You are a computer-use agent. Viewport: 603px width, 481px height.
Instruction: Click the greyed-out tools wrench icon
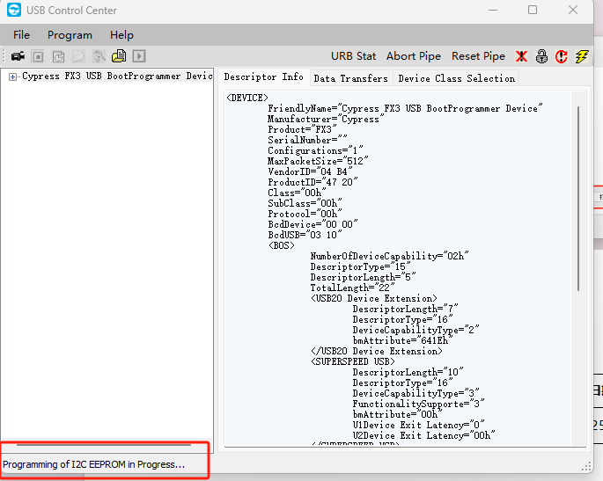tap(99, 57)
